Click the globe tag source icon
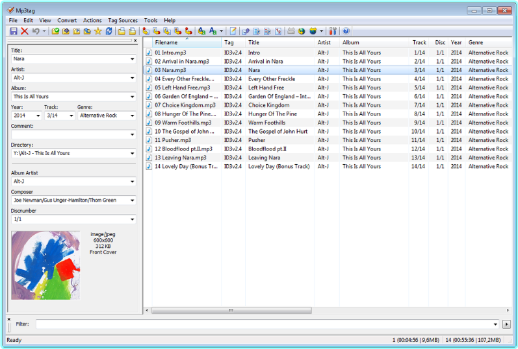The image size is (518, 349). click(x=302, y=31)
